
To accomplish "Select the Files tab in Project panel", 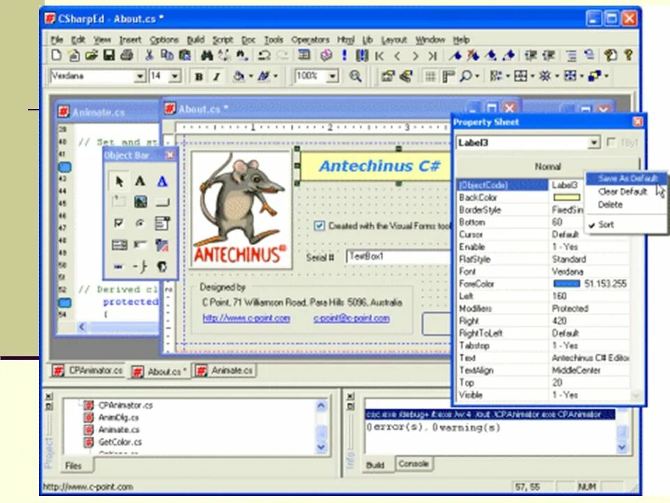I will [x=73, y=466].
